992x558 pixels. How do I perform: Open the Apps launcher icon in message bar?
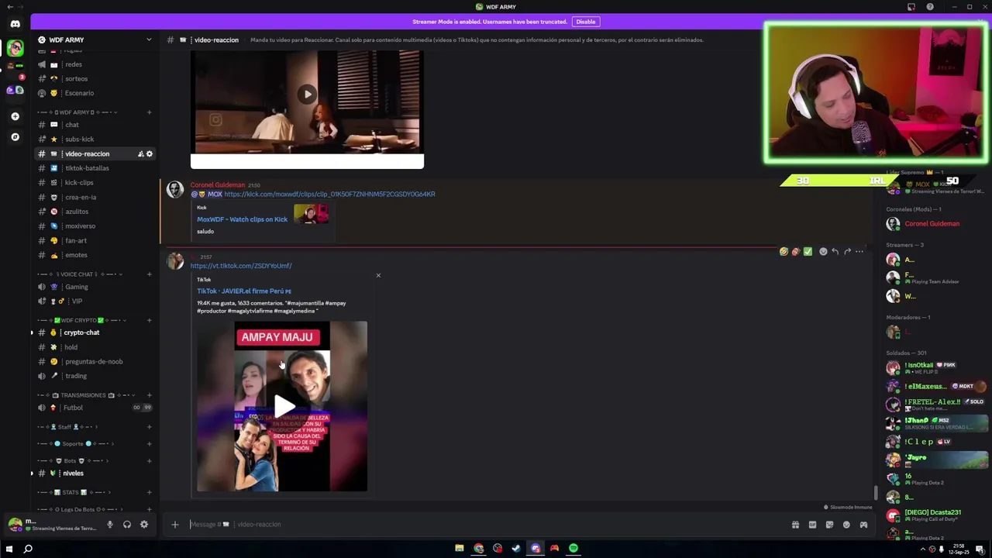tap(863, 525)
